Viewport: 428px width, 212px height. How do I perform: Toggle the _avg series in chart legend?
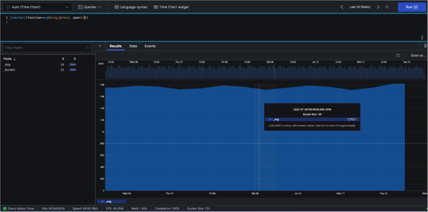[x=112, y=202]
